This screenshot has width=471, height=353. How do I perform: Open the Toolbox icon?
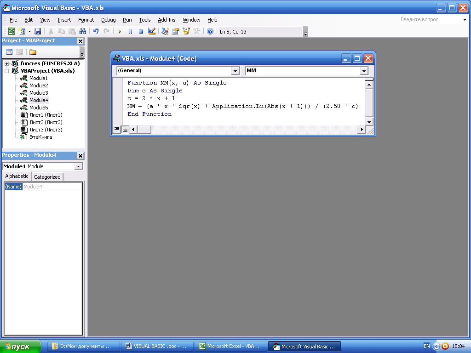click(x=197, y=31)
